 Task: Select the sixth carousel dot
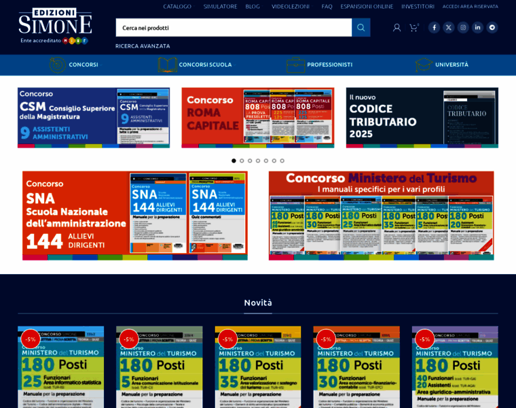click(274, 161)
